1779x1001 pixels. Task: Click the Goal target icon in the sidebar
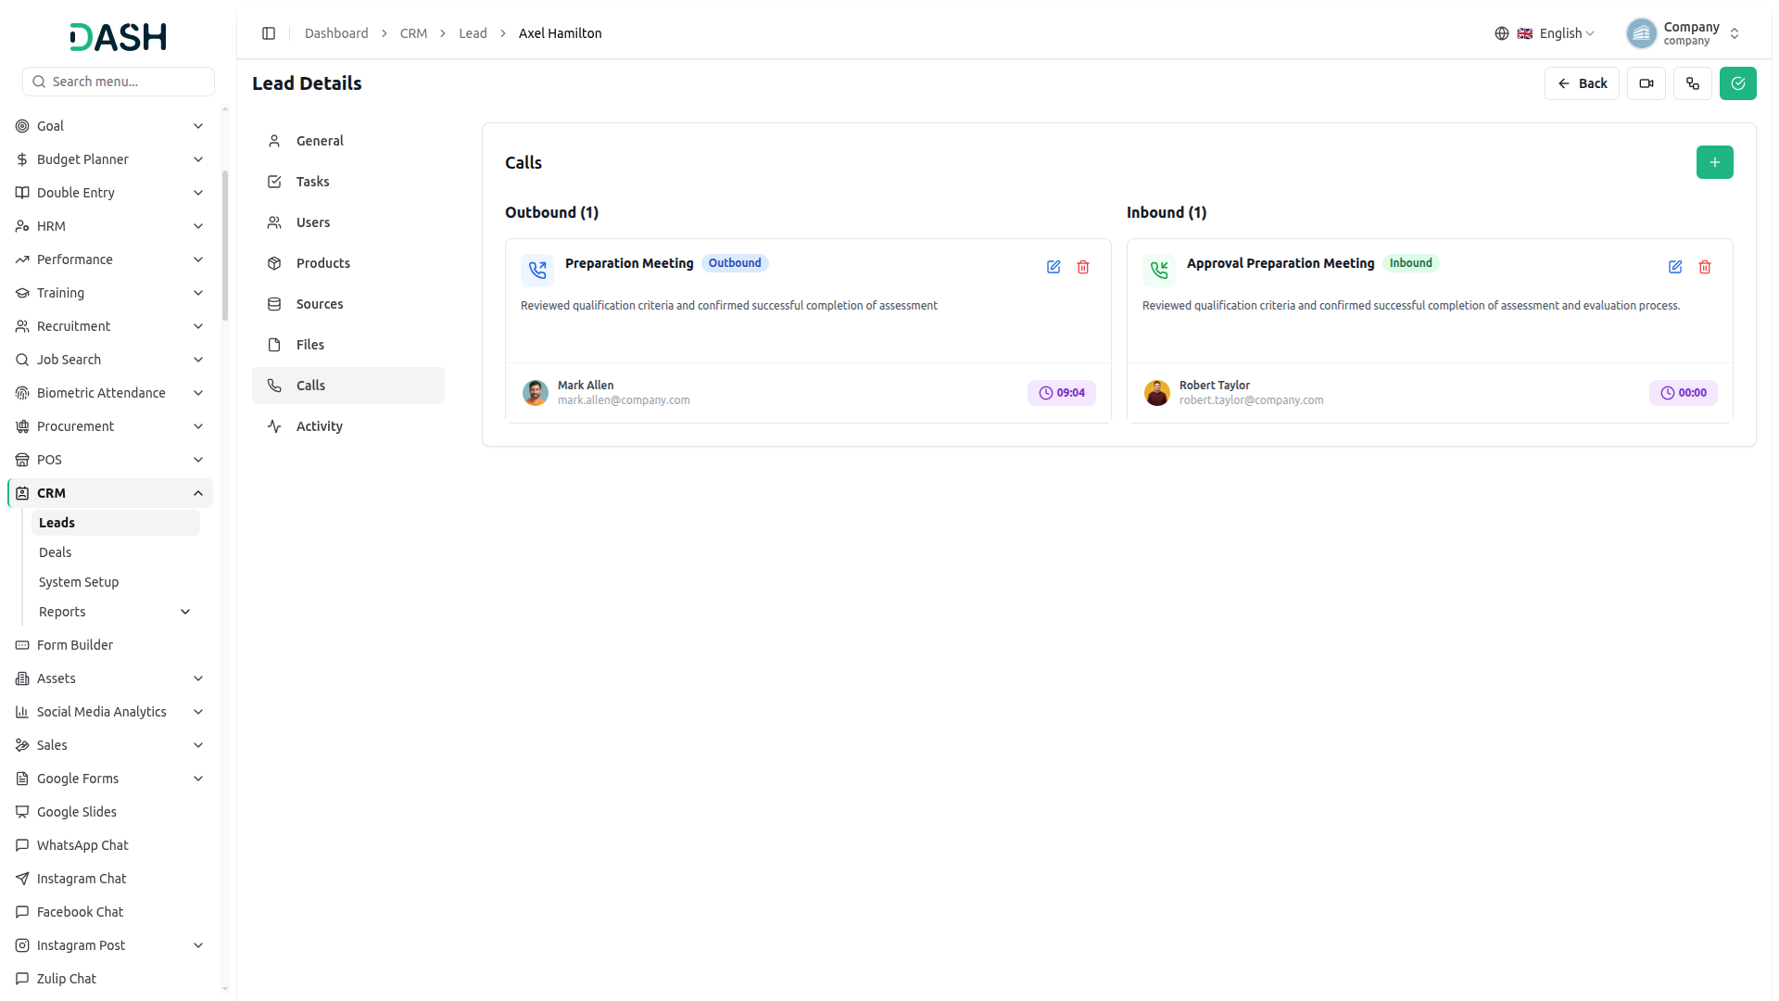pyautogui.click(x=22, y=126)
